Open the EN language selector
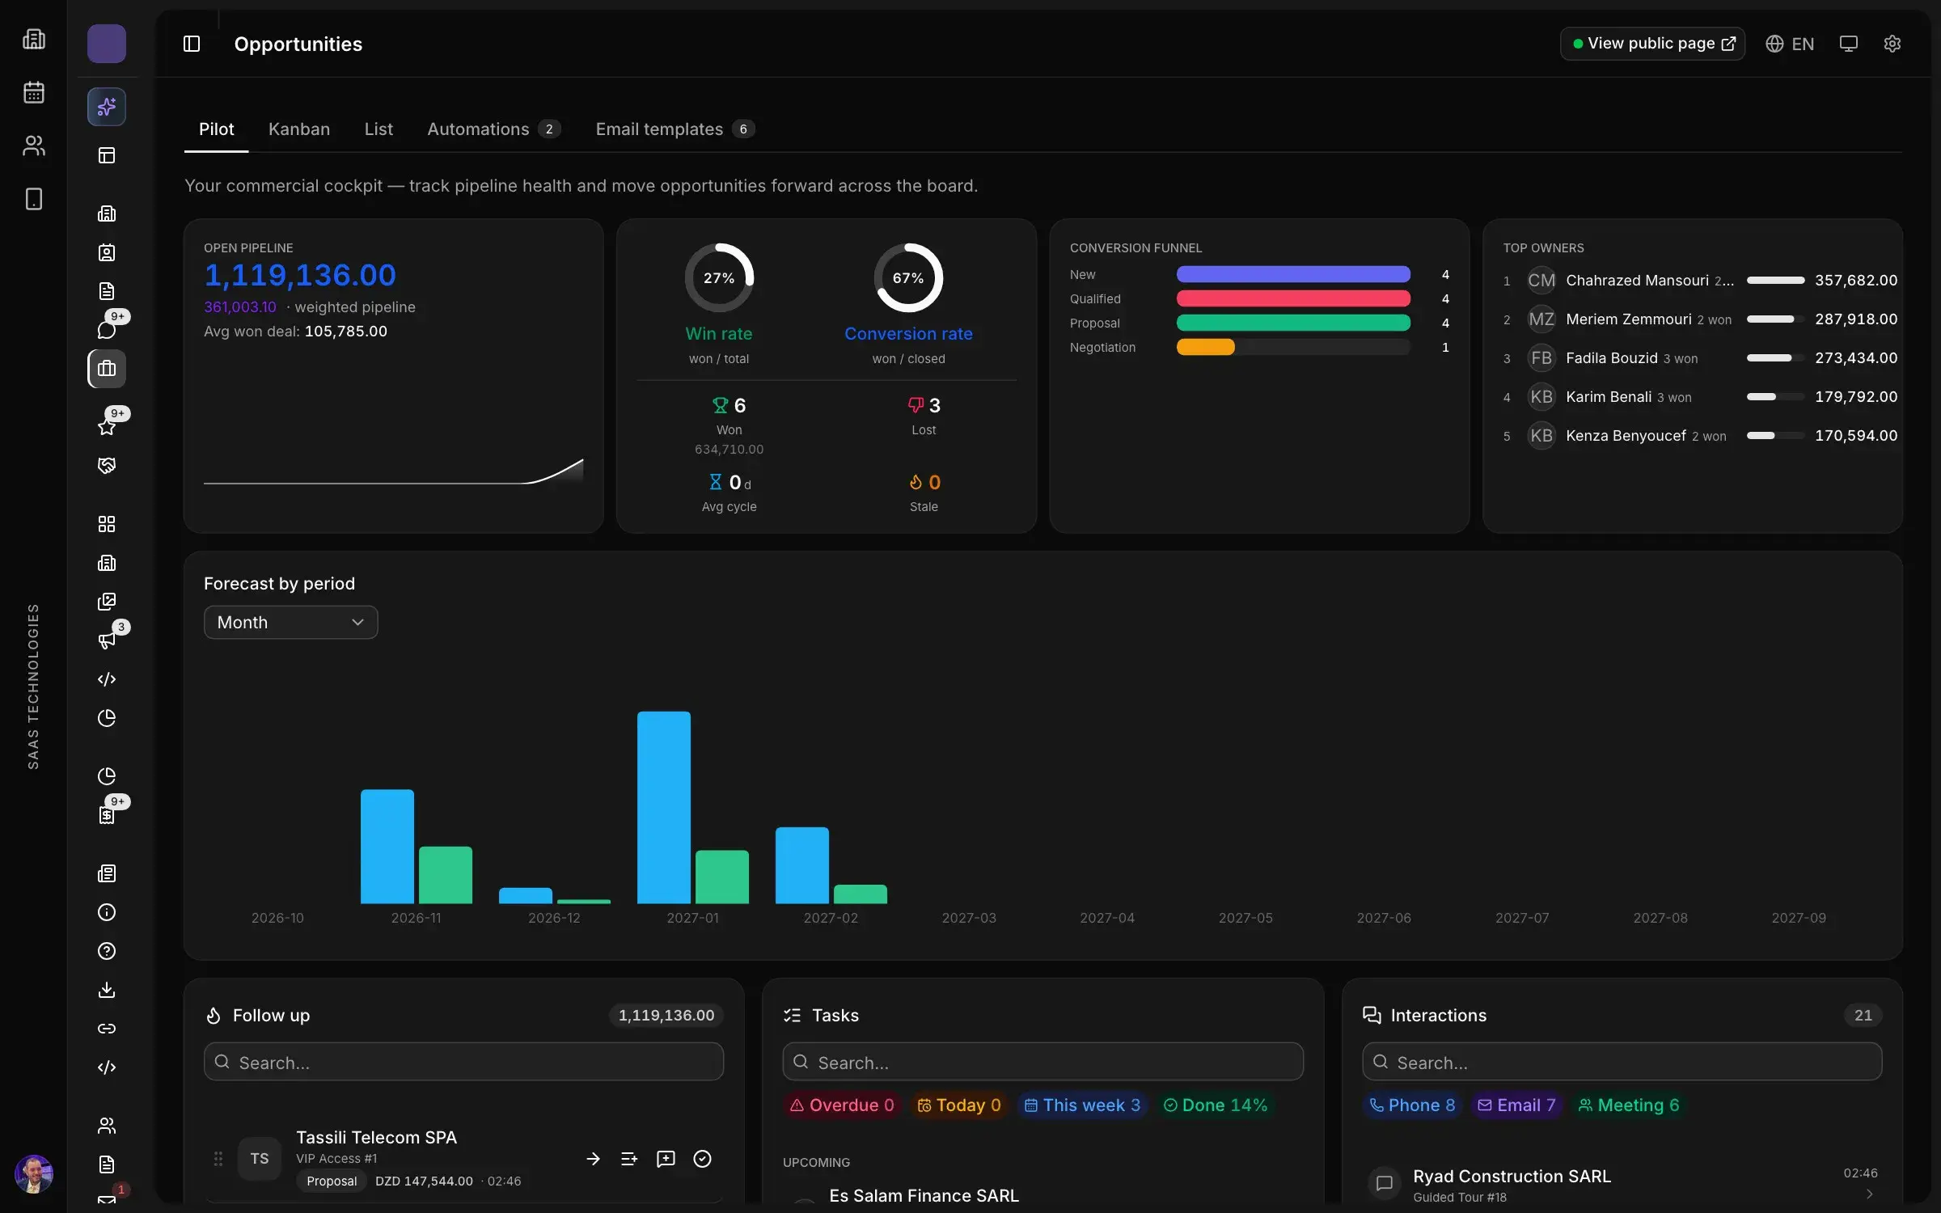 (x=1790, y=44)
